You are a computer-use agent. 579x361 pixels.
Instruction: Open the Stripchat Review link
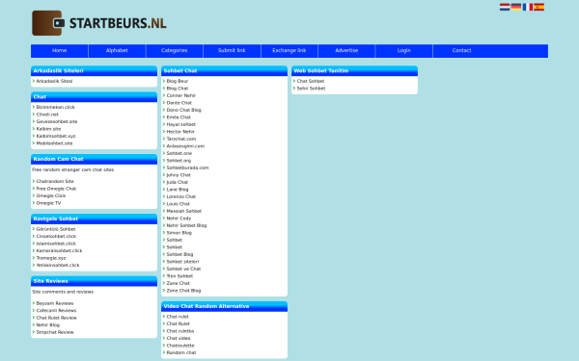pyautogui.click(x=55, y=332)
